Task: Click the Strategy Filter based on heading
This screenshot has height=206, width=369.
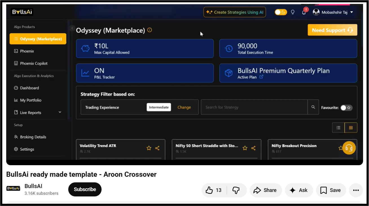Action: pyautogui.click(x=108, y=94)
